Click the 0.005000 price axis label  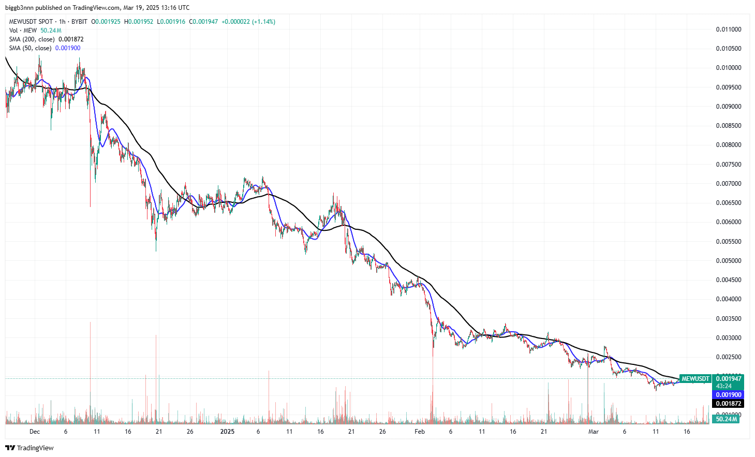729,261
